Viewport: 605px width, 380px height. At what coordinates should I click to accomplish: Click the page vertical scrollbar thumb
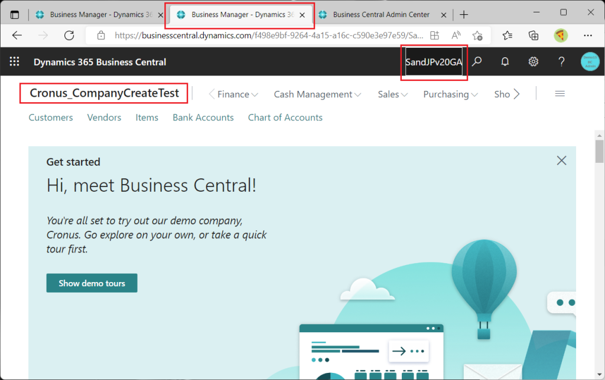[x=599, y=152]
